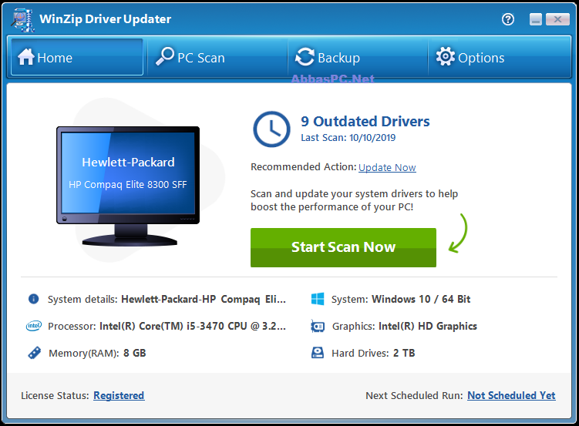Click the Intel(R) HD Graphics value
The height and width of the screenshot is (426, 579).
(428, 326)
